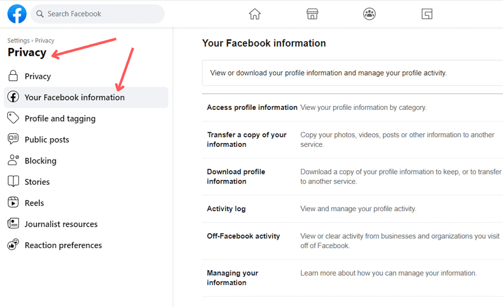503x307 pixels.
Task: Focus the Search Facebook field
Action: tap(101, 14)
